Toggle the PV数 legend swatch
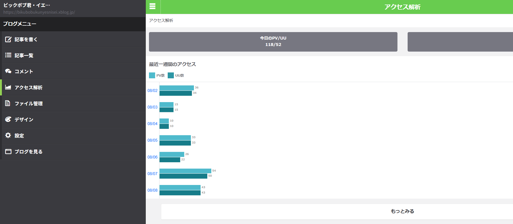The height and width of the screenshot is (224, 513). (x=152, y=75)
